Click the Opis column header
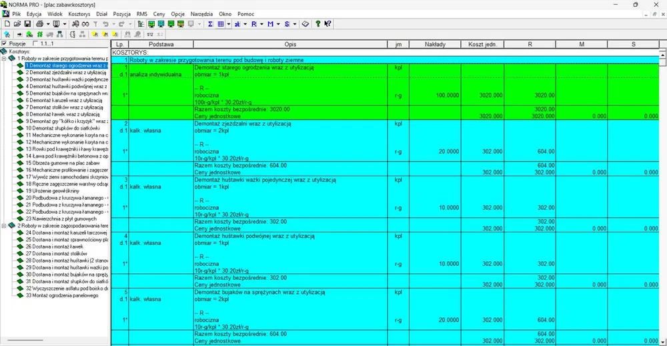This screenshot has width=667, height=346. tap(290, 44)
